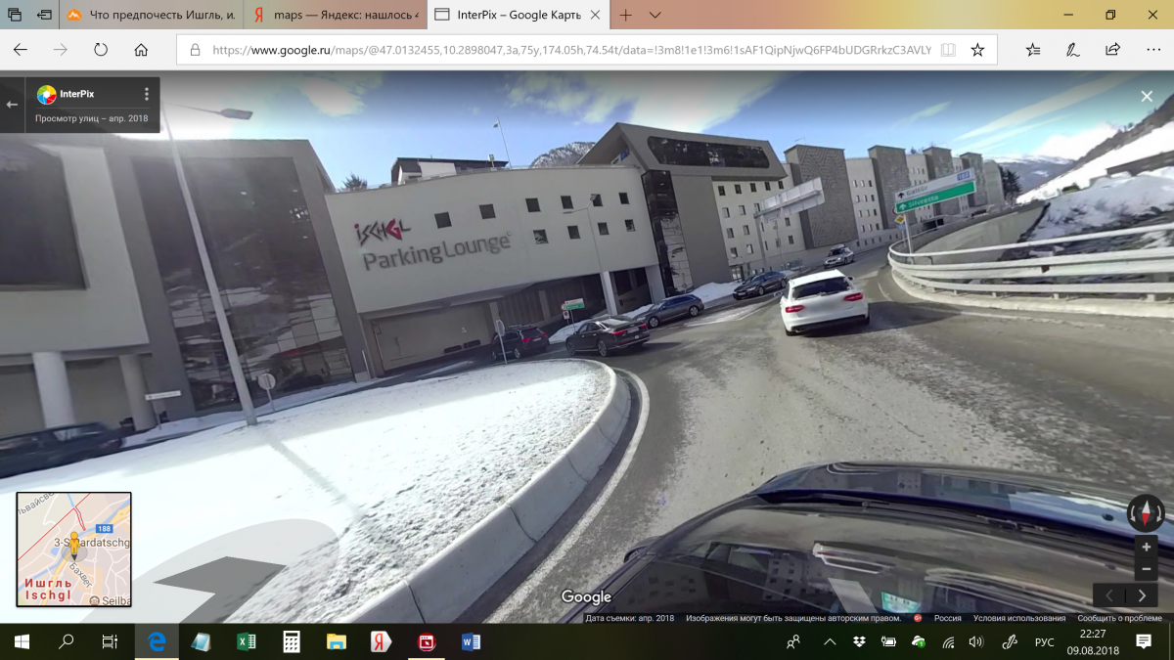Open battery status in the system tray
This screenshot has width=1174, height=660.
tap(888, 641)
